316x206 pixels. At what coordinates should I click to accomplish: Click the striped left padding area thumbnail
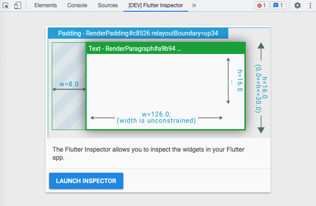[69, 86]
